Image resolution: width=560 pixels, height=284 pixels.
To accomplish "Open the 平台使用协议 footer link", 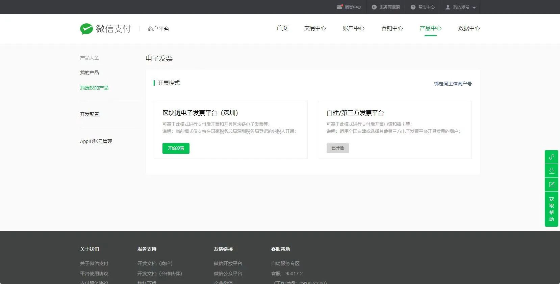I will tap(94, 274).
